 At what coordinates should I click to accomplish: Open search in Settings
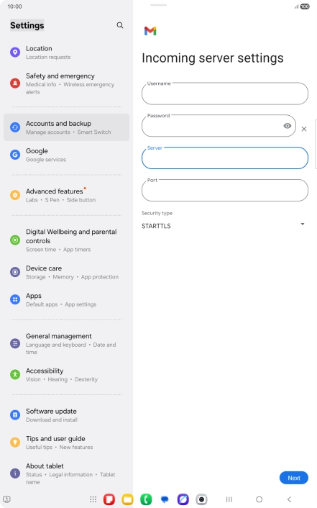[x=120, y=25]
